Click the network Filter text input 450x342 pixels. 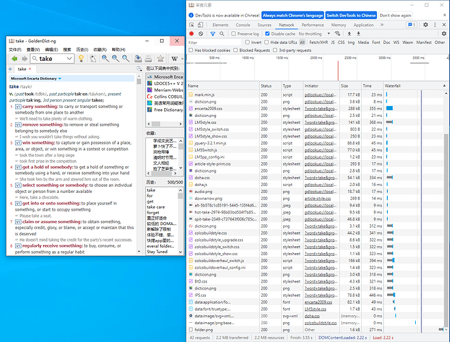click(x=214, y=42)
